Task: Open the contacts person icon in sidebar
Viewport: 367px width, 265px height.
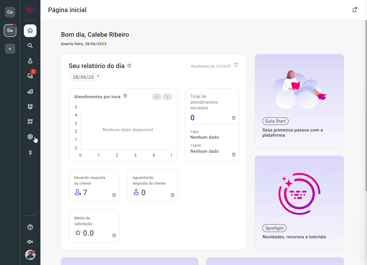Action: coord(30,61)
